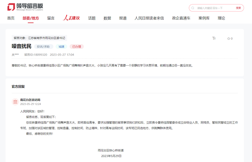Click the 2023-05-27 17:04 post timestamp
Screen dimensions: 252x162
point(62,55)
